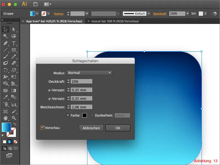Click the Abbrechen button

pos(91,128)
